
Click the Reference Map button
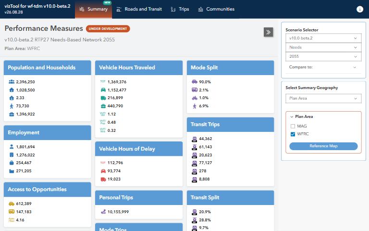tap(323, 146)
